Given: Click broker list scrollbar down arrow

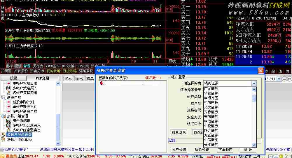Looking at the screenshot, I should pos(254,145).
